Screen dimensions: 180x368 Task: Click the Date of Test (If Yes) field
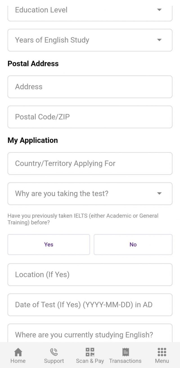point(90,305)
